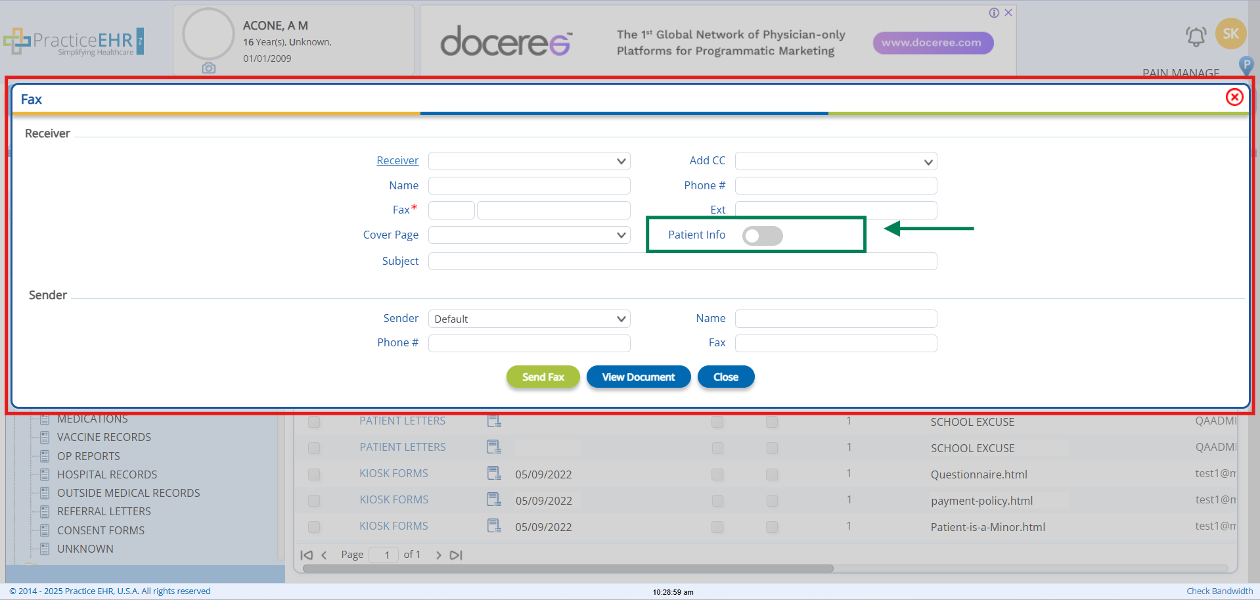Open the Add CC dropdown
The width and height of the screenshot is (1260, 600).
[836, 161]
